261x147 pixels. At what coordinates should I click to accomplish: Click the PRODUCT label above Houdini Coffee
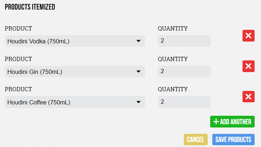(18, 89)
